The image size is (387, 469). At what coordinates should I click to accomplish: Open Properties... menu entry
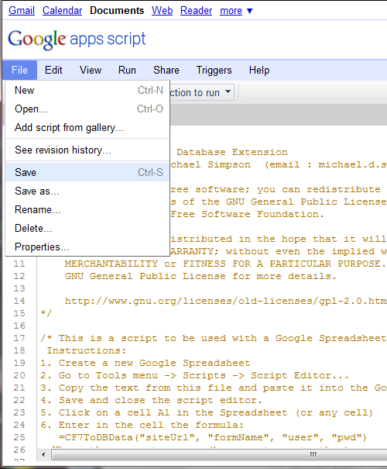coord(87,247)
